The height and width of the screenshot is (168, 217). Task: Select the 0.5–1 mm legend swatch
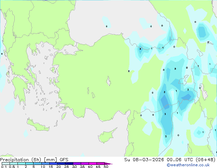14,164
